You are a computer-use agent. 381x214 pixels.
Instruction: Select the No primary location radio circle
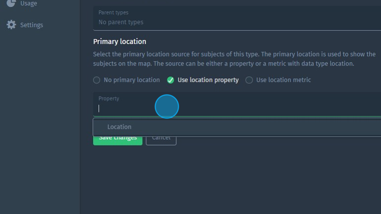pos(96,80)
